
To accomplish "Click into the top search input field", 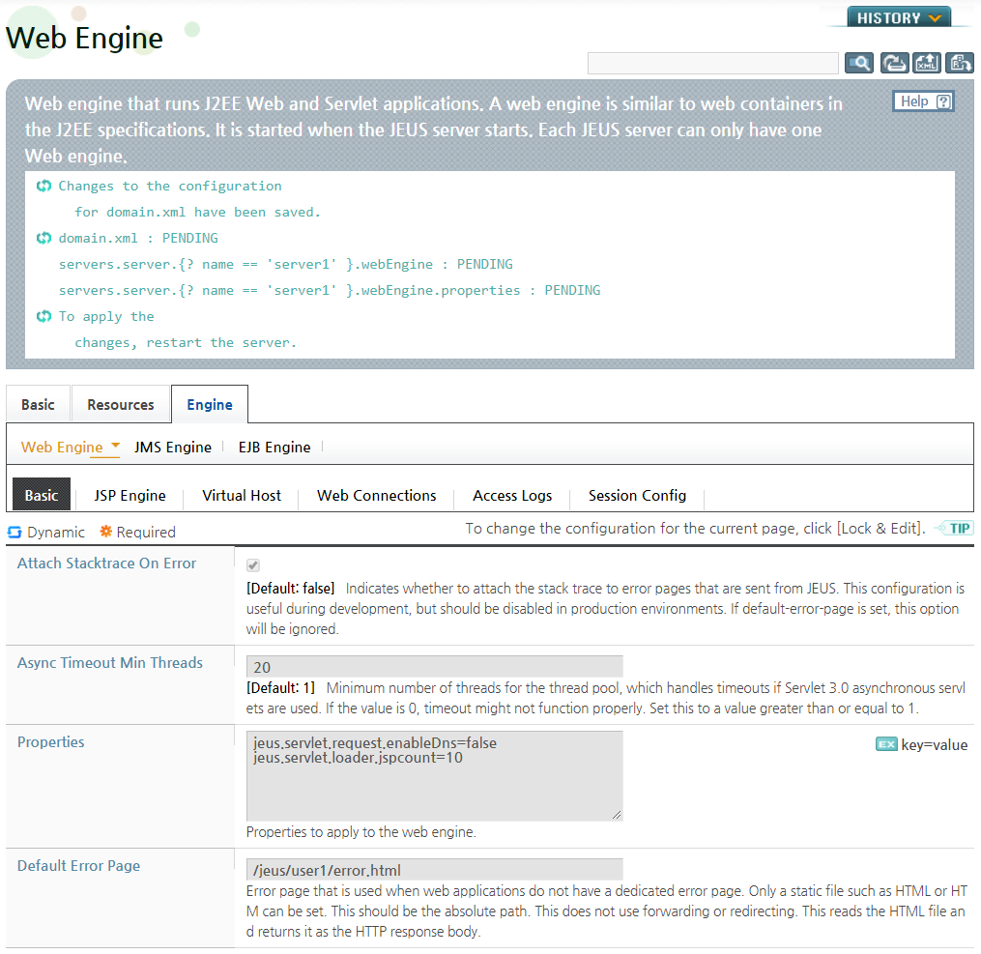I will (x=712, y=63).
